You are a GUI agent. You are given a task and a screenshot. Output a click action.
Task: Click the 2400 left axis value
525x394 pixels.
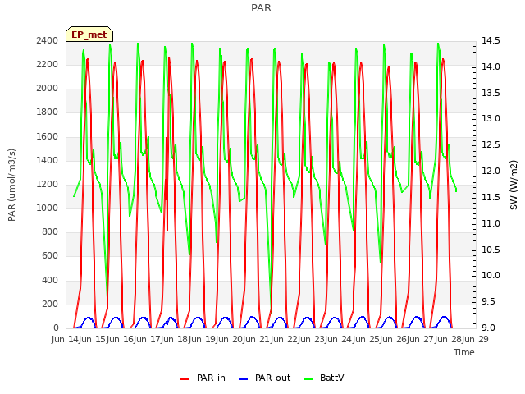48,40
